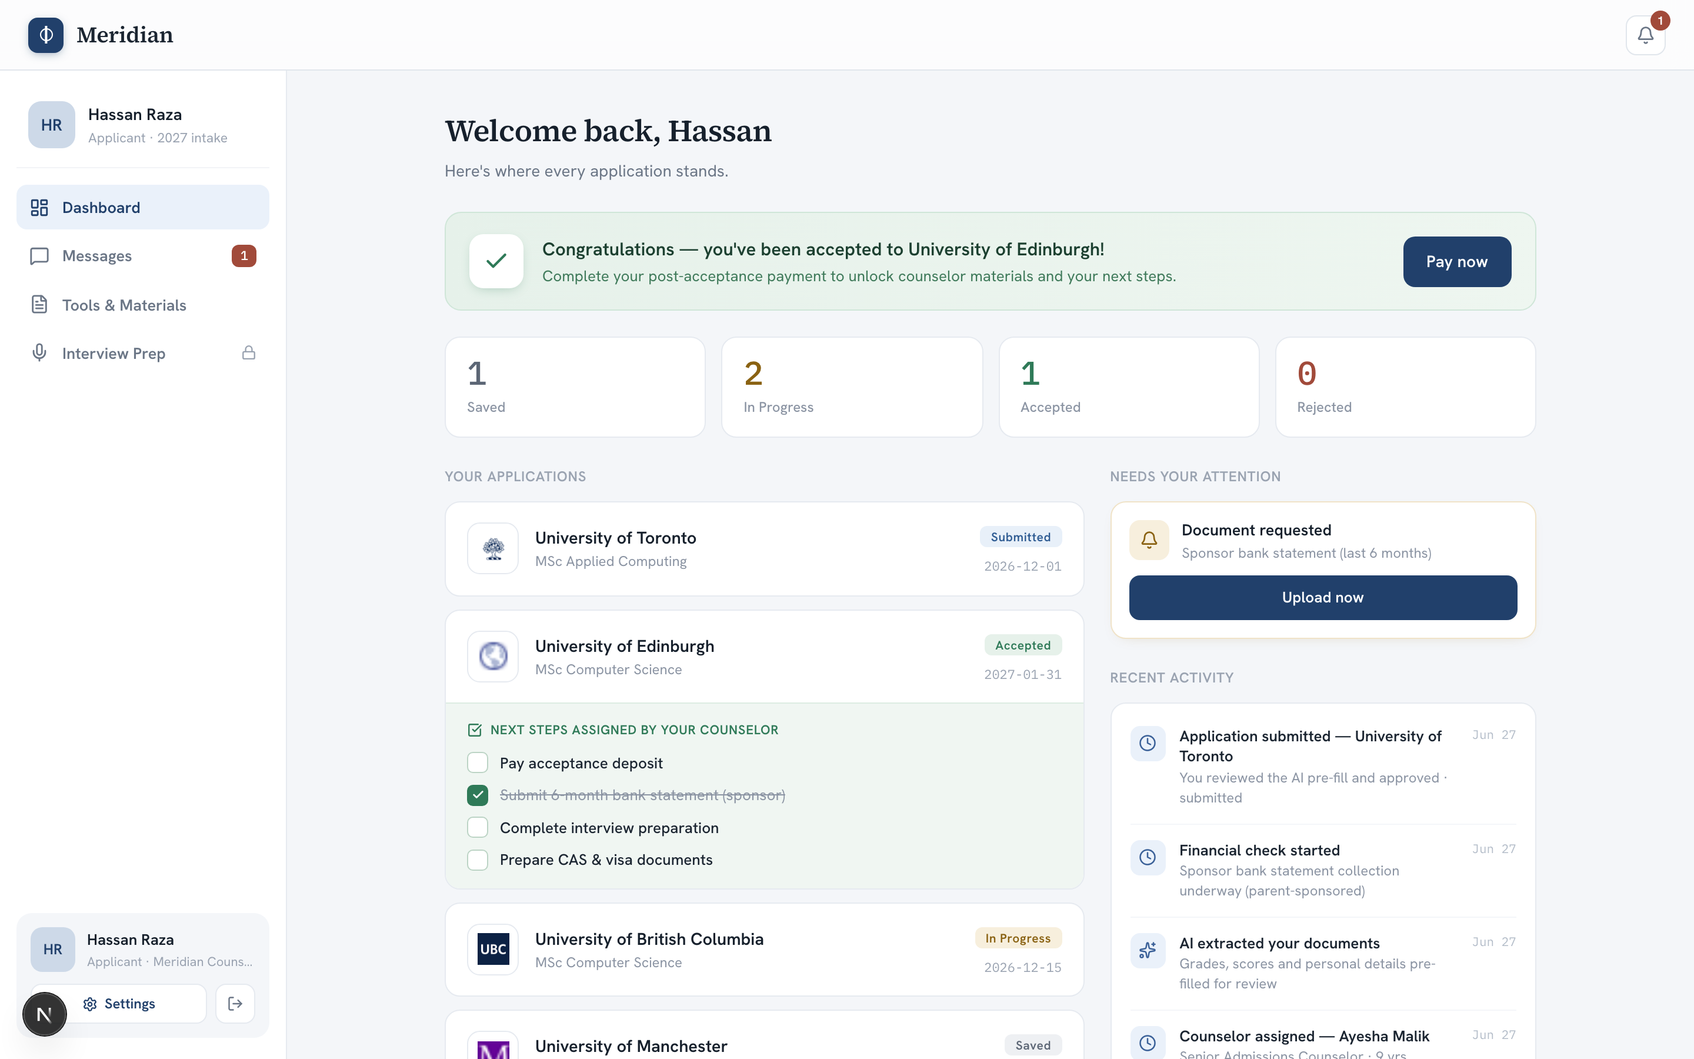Click the Tools & Materials document icon
This screenshot has width=1694, height=1059.
39,305
